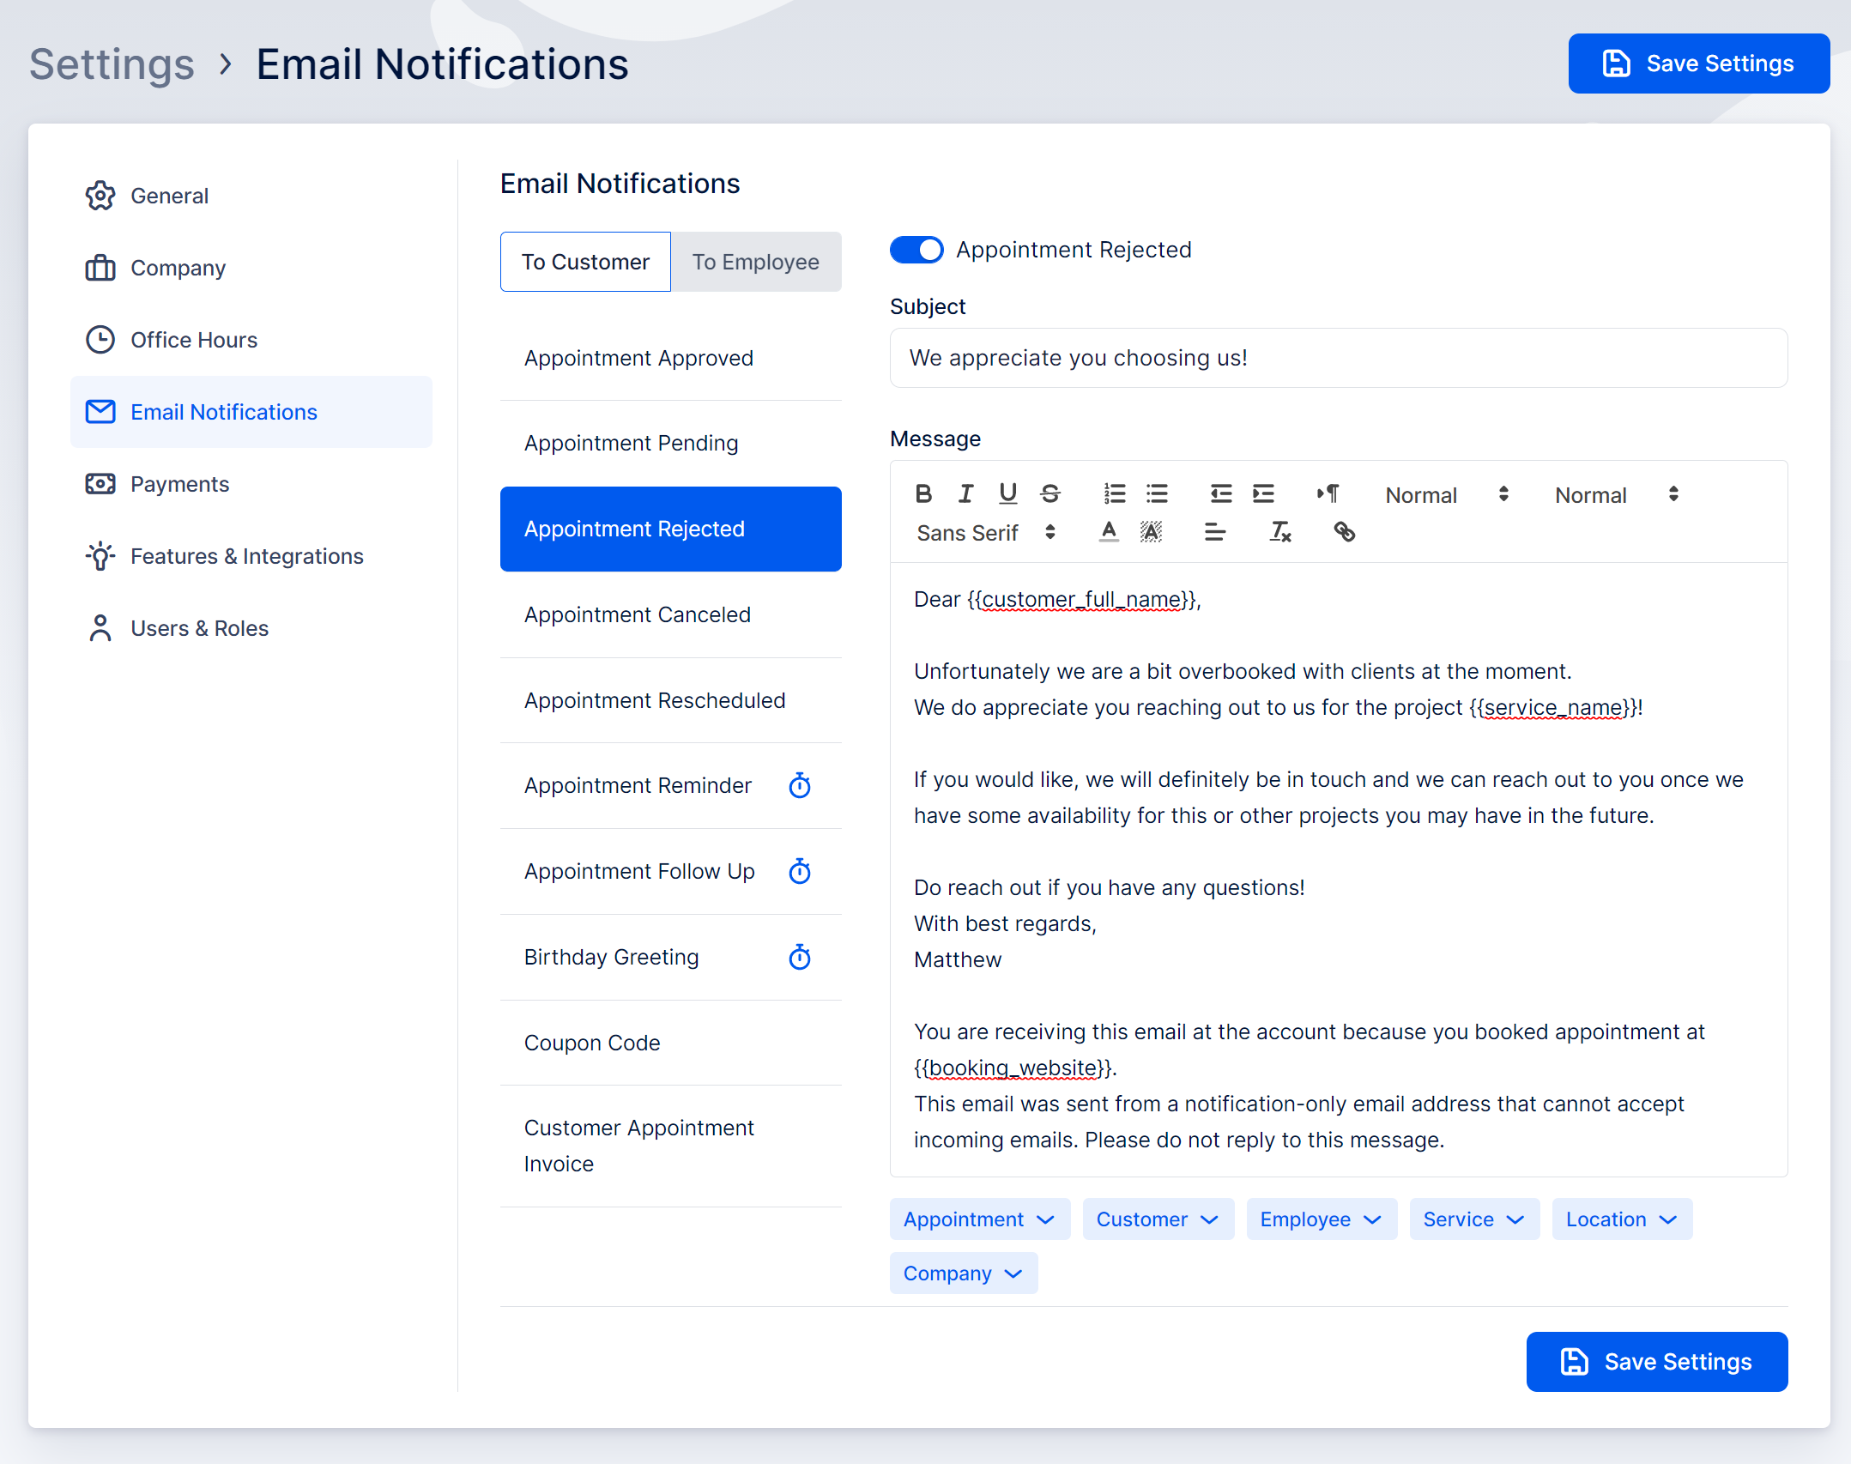
Task: Select the strikethrough formatting icon
Action: [1050, 494]
